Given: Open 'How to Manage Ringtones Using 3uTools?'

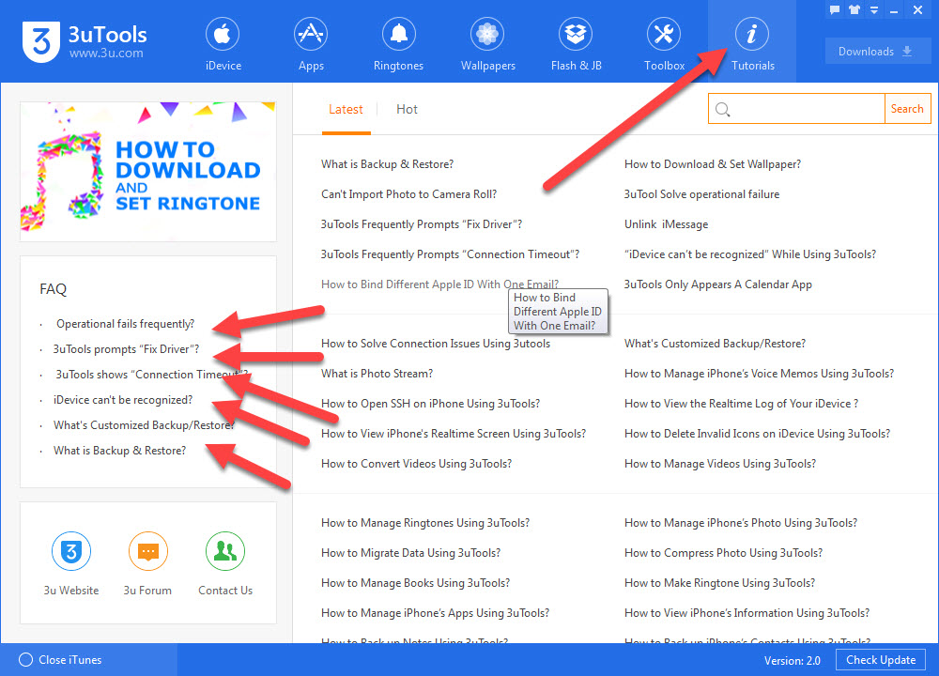Looking at the screenshot, I should point(425,523).
